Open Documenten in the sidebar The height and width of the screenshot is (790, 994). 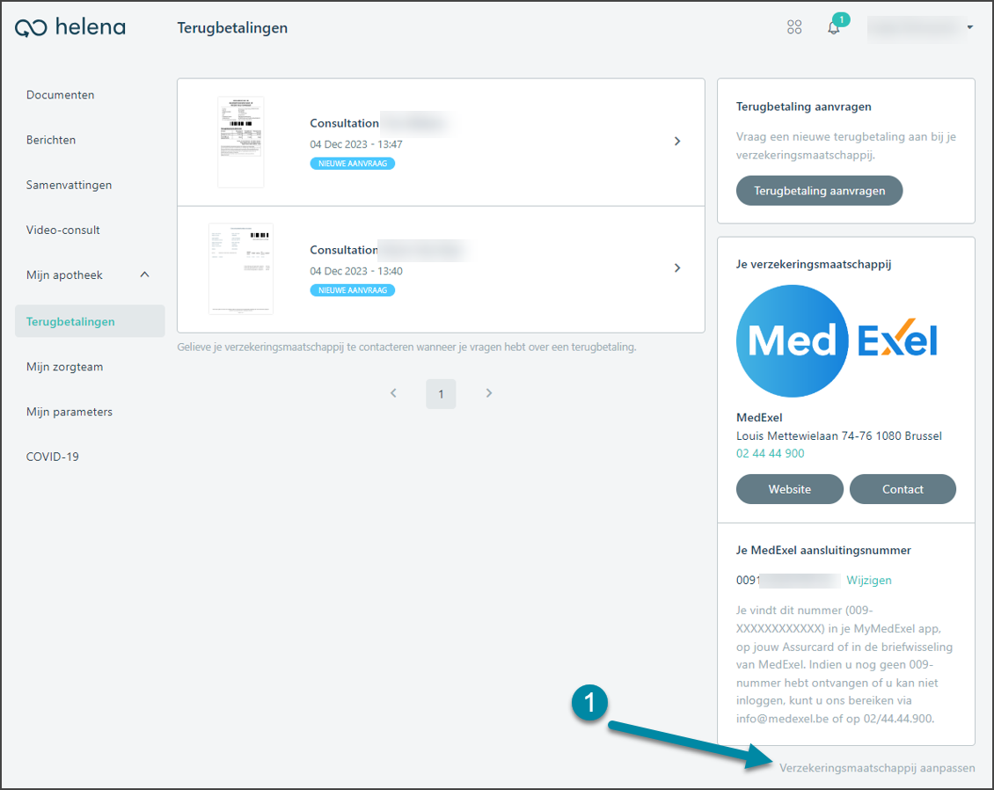point(60,95)
